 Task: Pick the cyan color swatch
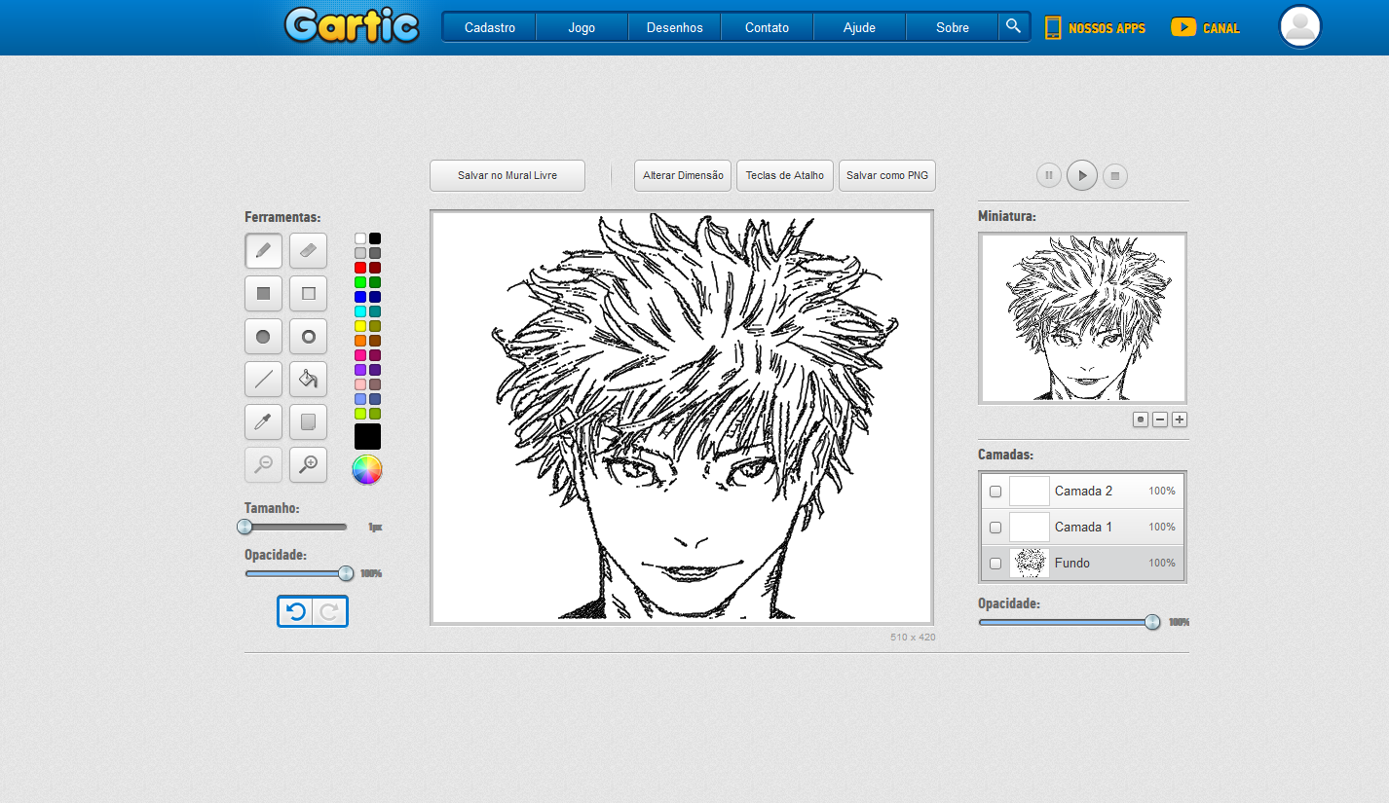[360, 311]
